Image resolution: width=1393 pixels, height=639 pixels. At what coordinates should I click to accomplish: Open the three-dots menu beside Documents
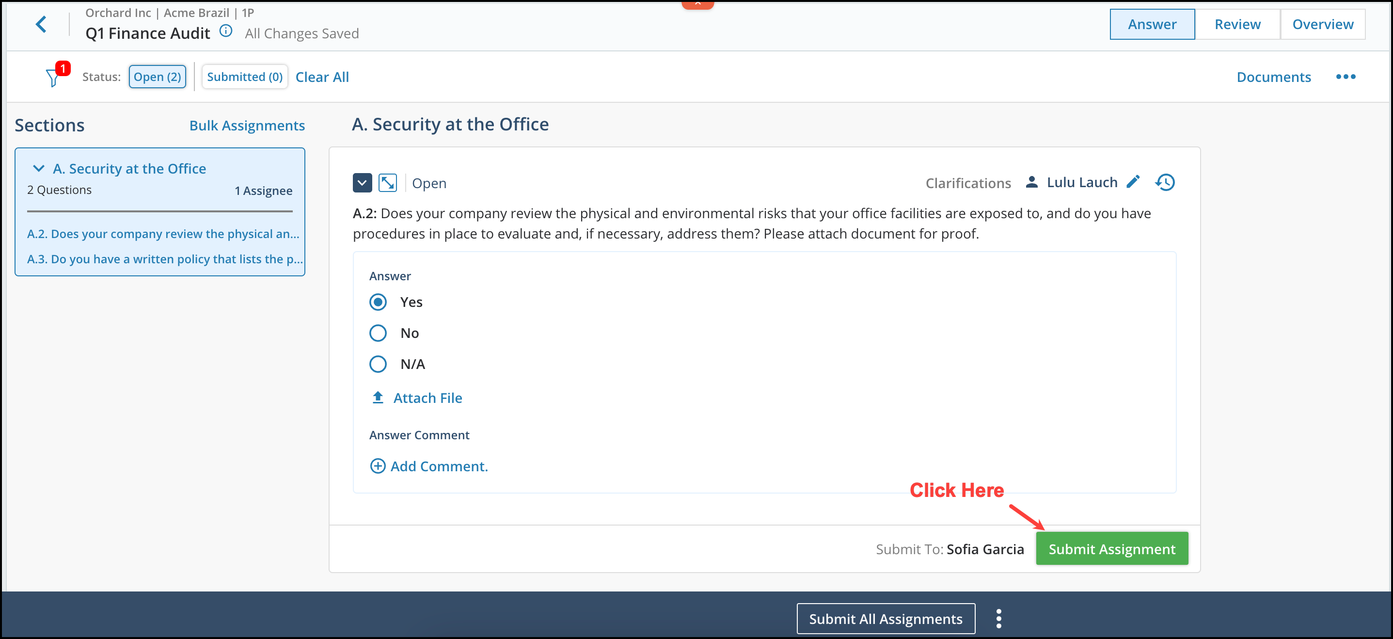coord(1346,77)
